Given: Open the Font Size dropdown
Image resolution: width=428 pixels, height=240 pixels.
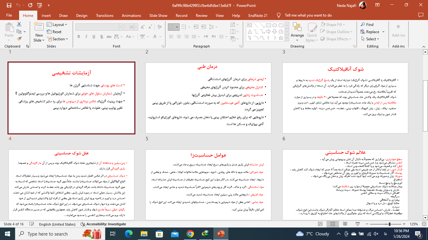Looking at the screenshot, I should 136,27.
